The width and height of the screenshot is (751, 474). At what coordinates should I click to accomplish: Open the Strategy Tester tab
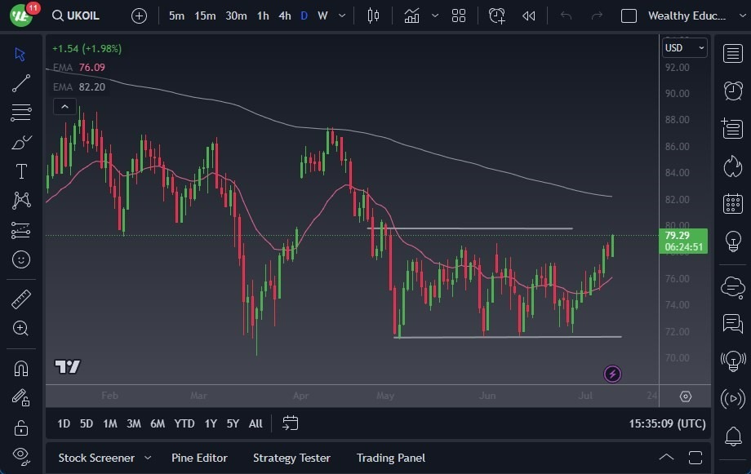(291, 458)
